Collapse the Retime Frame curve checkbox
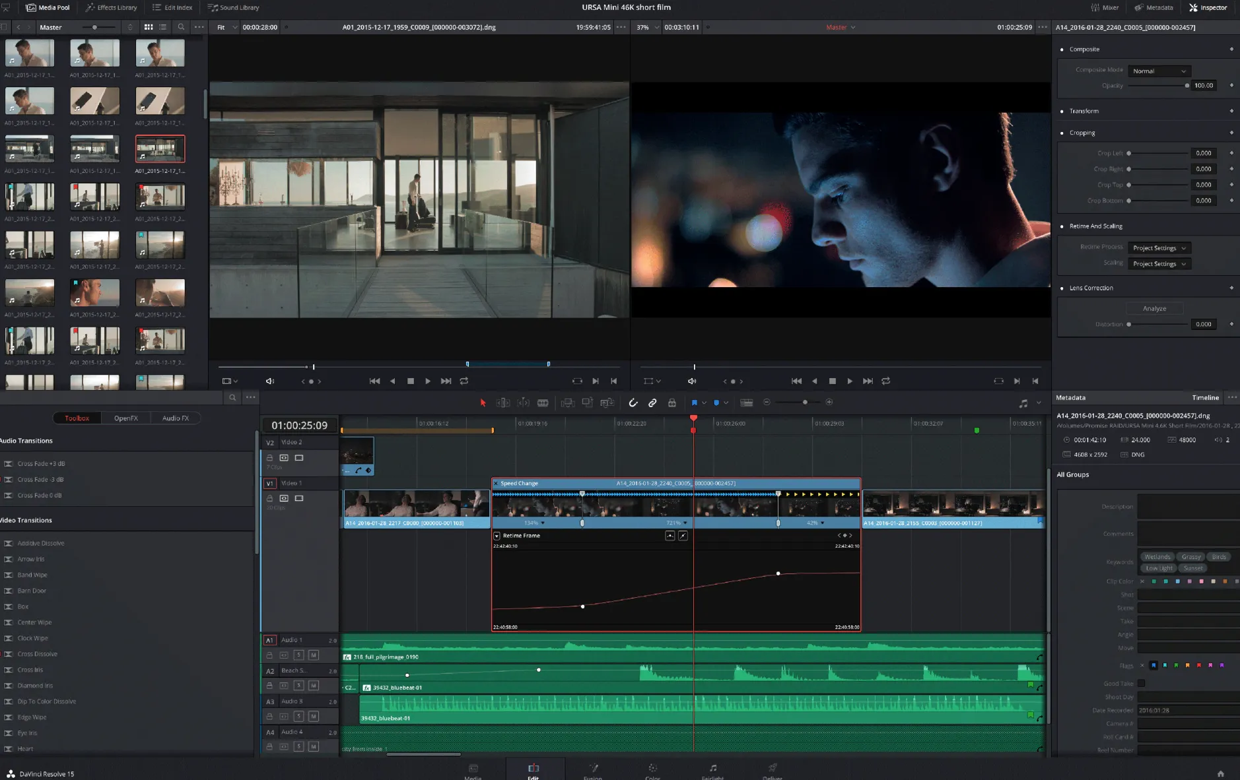The image size is (1240, 780). tap(497, 536)
